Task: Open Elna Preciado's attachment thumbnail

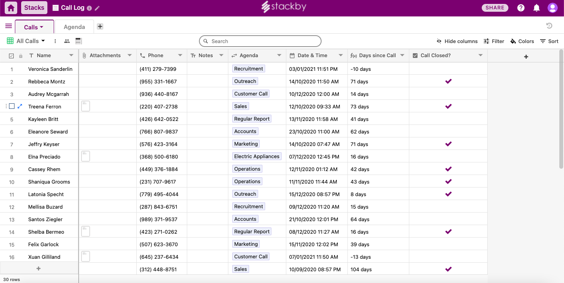Action: (85, 156)
